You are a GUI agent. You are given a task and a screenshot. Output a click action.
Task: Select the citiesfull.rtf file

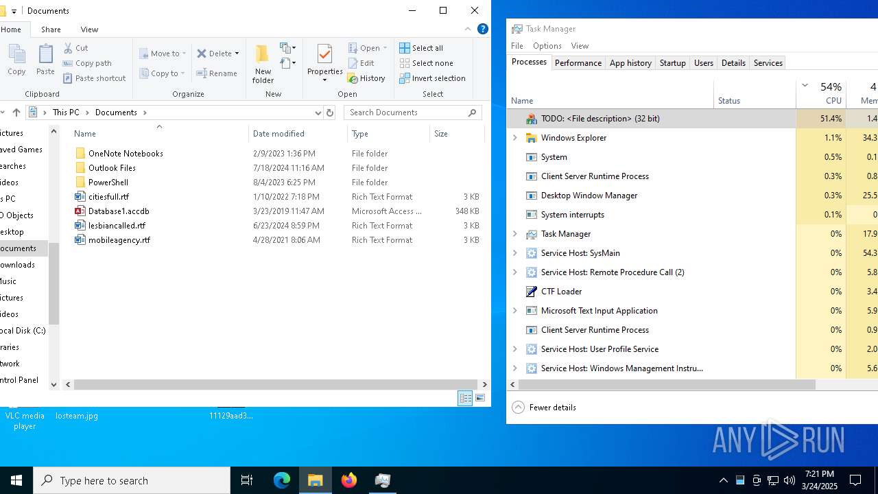click(108, 197)
